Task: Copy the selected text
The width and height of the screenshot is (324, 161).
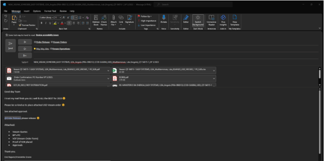Action: [23, 21]
